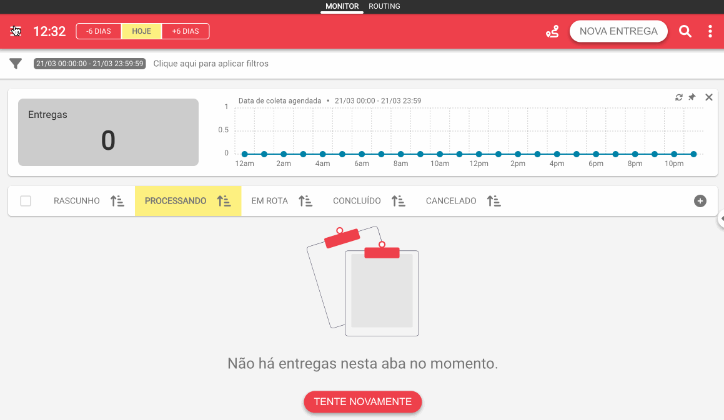The image size is (724, 420).
Task: Click the TENTE NOVAMENTE button
Action: coord(363,401)
